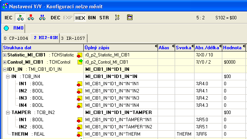Viewport: 247px width, 139px height.
Task: Click the MI_CIB1_IN~ID1_IN~IN~IN4 cell
Action: click(121, 105)
